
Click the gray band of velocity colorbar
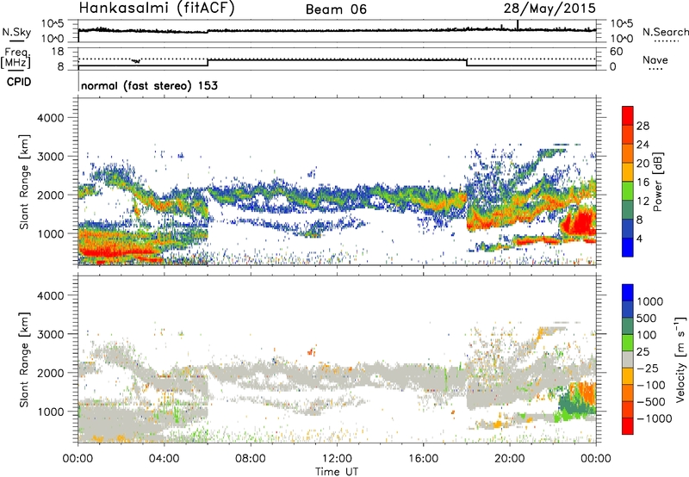click(x=628, y=359)
